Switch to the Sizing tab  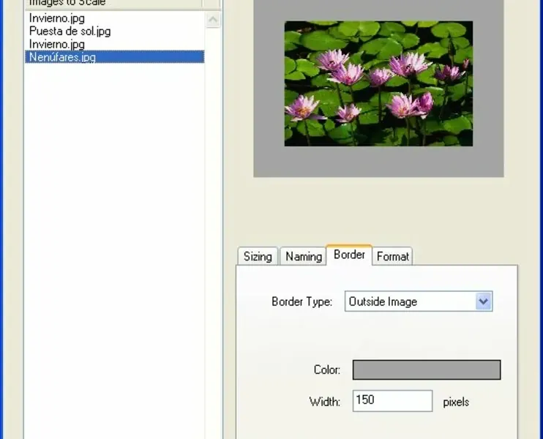click(x=258, y=257)
